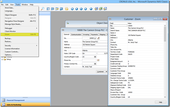Switch to the Invoicing tab
Viewport: 170px width, 107px height.
[86, 35]
